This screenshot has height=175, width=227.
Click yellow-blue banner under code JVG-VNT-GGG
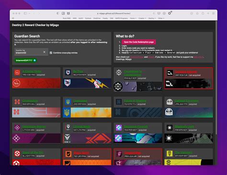tap(87, 113)
